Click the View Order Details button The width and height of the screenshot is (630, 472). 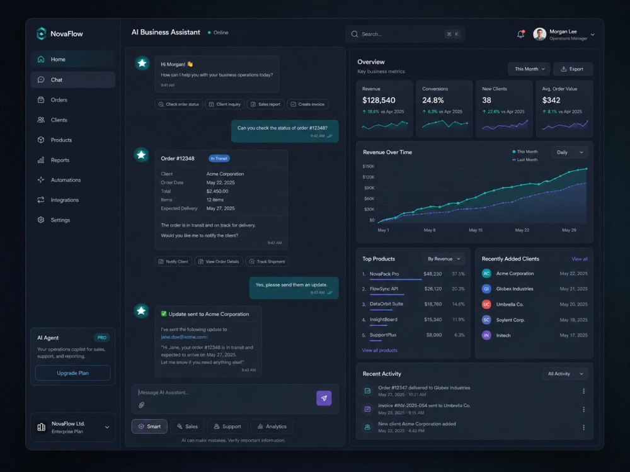[219, 261]
